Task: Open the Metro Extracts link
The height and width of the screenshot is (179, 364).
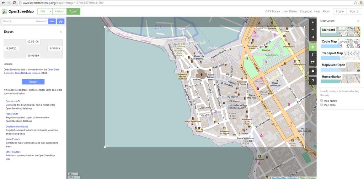Action: pos(13,139)
